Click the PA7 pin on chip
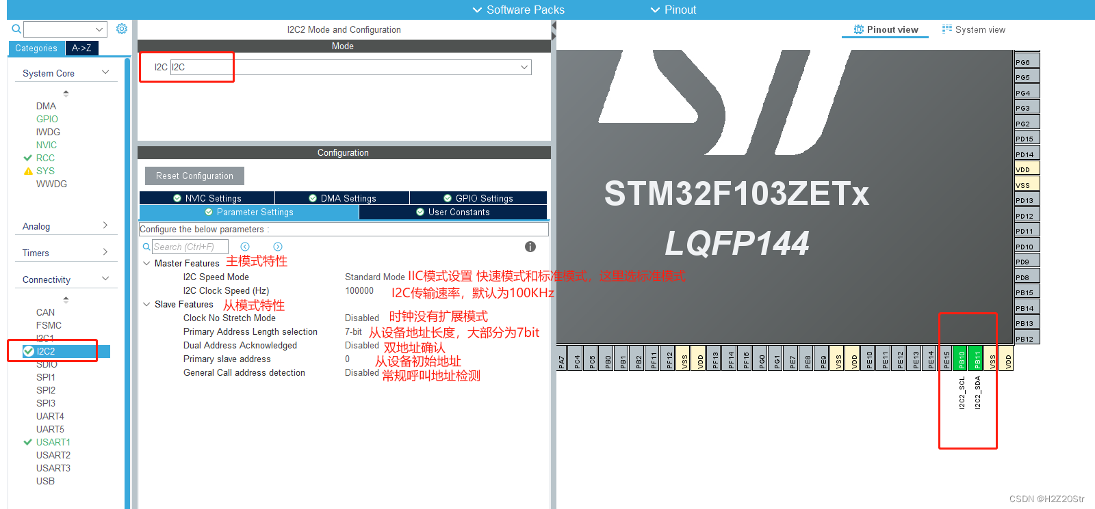 (561, 358)
